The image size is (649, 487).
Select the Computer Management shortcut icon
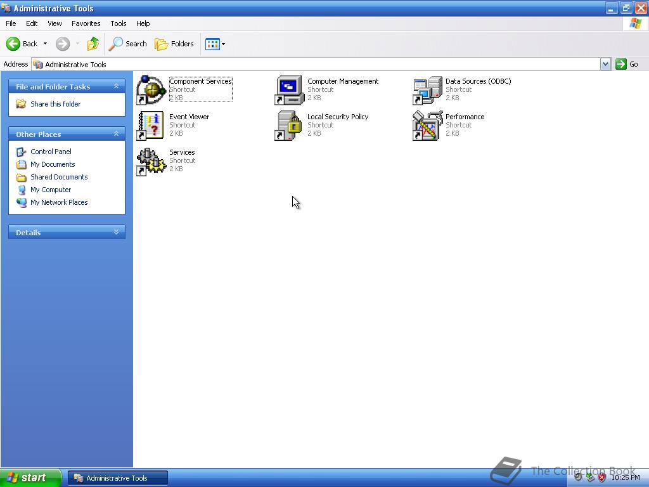(289, 90)
